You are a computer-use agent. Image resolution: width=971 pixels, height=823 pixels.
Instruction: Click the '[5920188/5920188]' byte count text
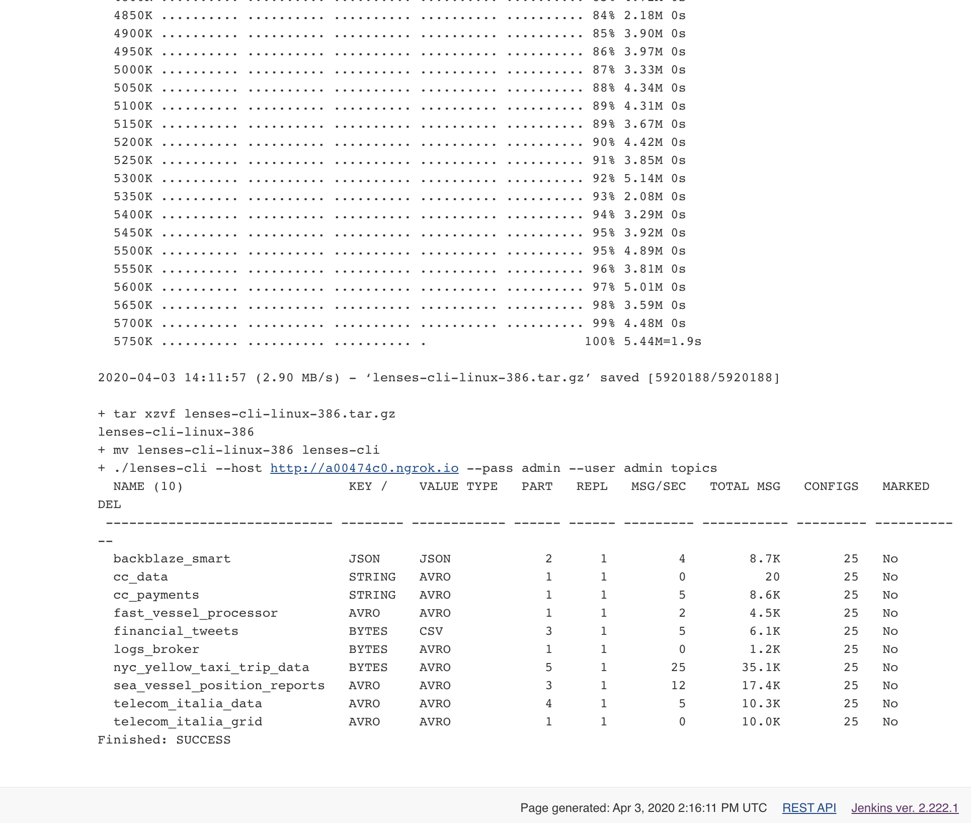pyautogui.click(x=714, y=378)
